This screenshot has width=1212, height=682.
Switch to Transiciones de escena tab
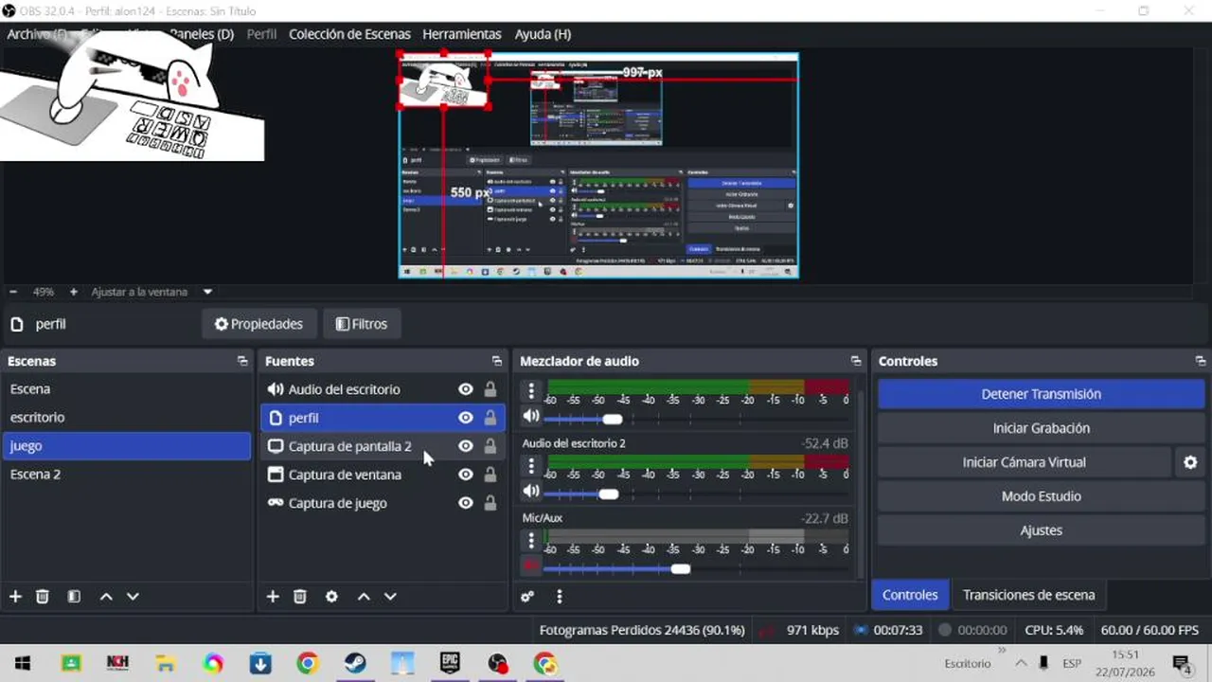coord(1028,595)
